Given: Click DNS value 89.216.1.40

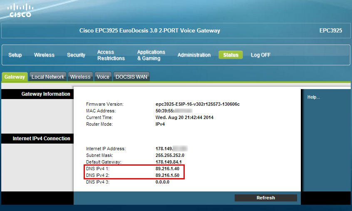Looking at the screenshot, I should click(x=167, y=169).
